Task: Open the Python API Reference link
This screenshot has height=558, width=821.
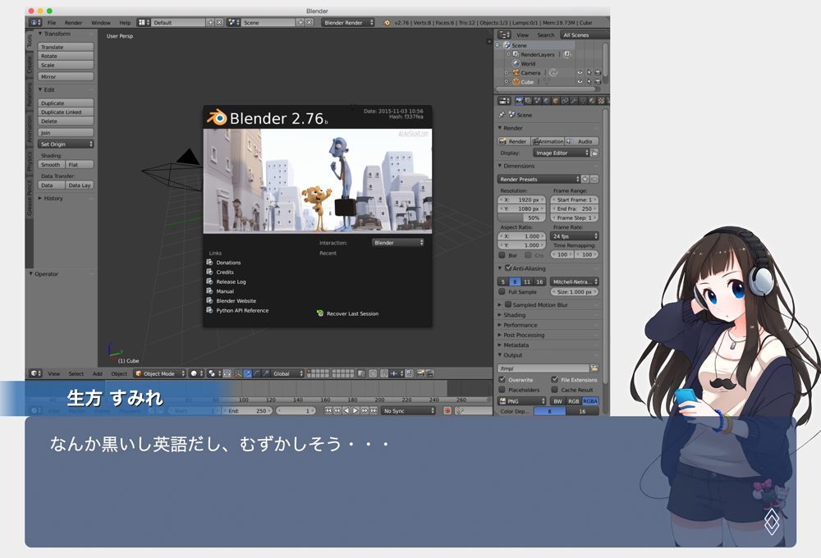Action: (242, 310)
